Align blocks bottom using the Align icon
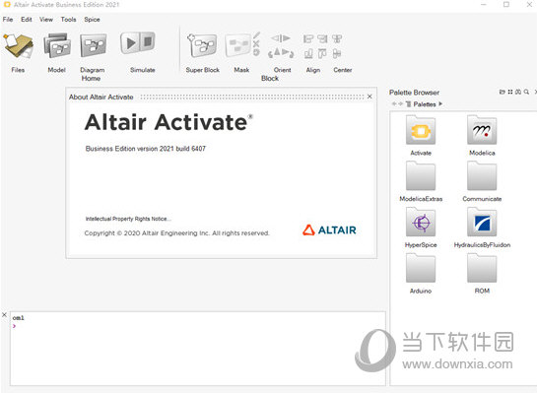The image size is (537, 393). (x=308, y=53)
